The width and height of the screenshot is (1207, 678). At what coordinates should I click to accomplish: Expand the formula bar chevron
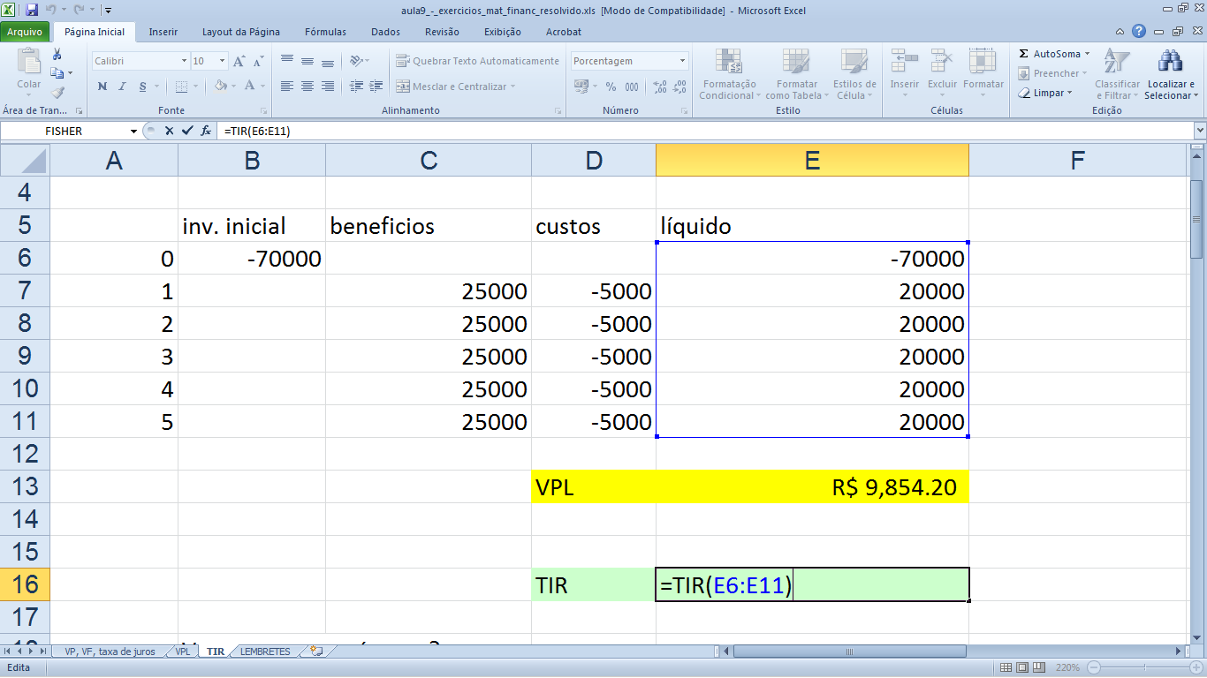(x=1199, y=131)
